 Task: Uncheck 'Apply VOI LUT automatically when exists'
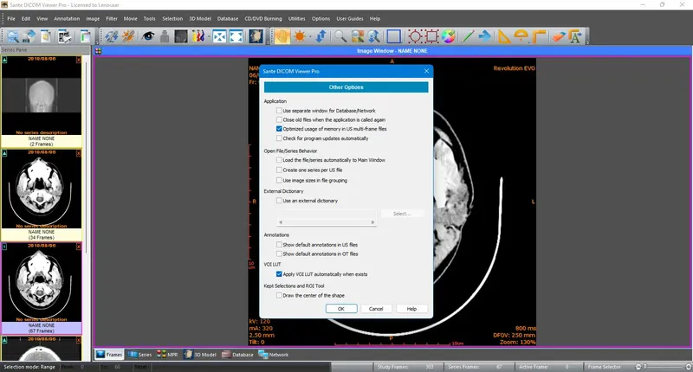(x=280, y=273)
